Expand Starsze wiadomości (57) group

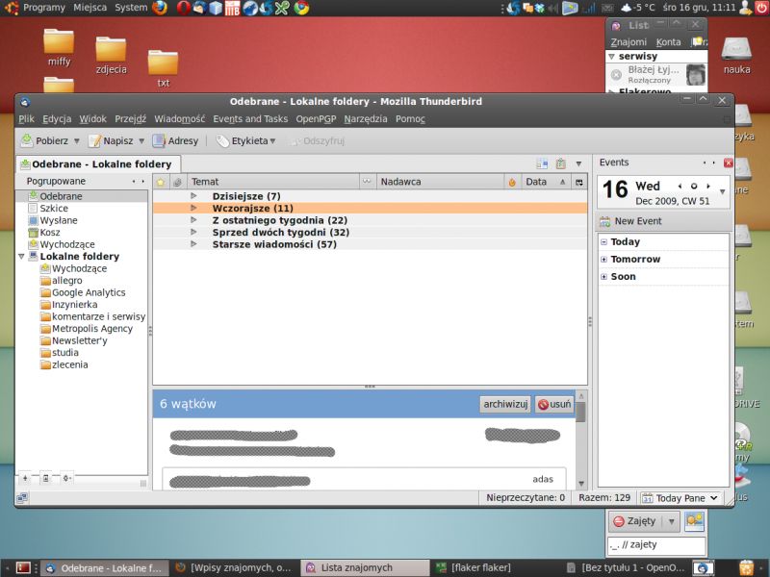point(193,244)
